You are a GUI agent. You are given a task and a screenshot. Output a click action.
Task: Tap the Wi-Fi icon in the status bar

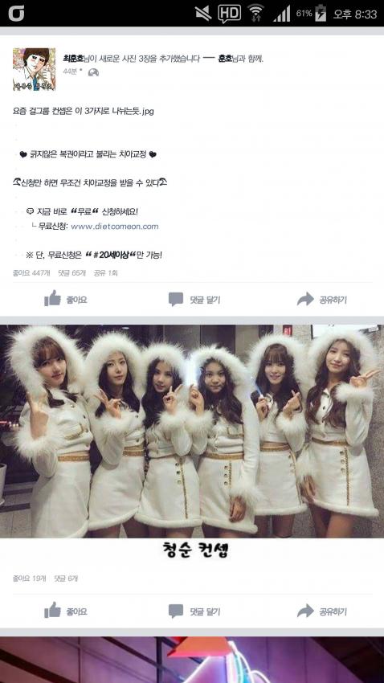pyautogui.click(x=256, y=13)
